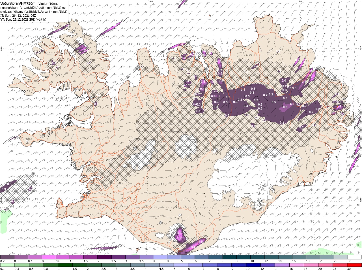This screenshot has width=362, height=271.
Task: Pick top-row legend swatch between 0.2 and 0.3
Action: tap(7, 257)
